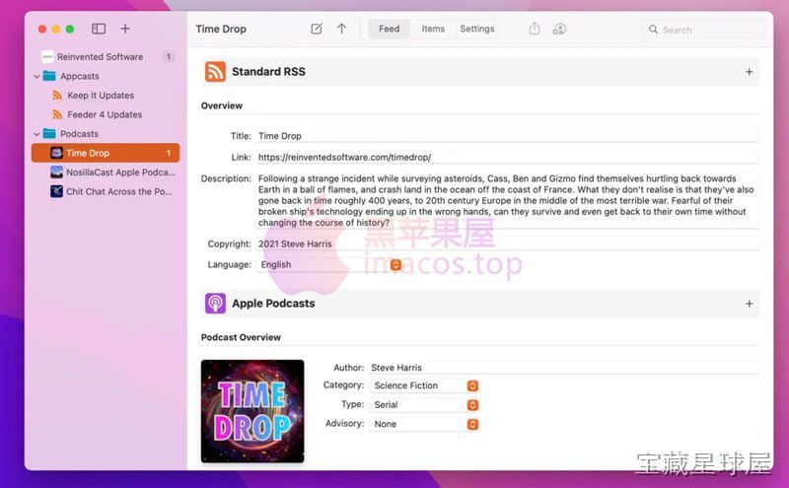This screenshot has height=488, width=789.
Task: Click the Overview section heading
Action: coord(221,105)
